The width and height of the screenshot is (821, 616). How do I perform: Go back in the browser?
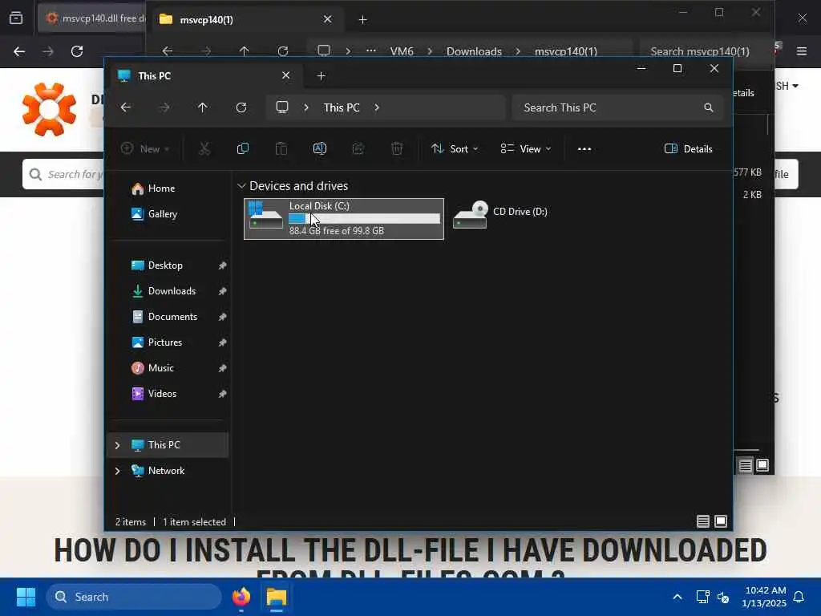point(19,51)
